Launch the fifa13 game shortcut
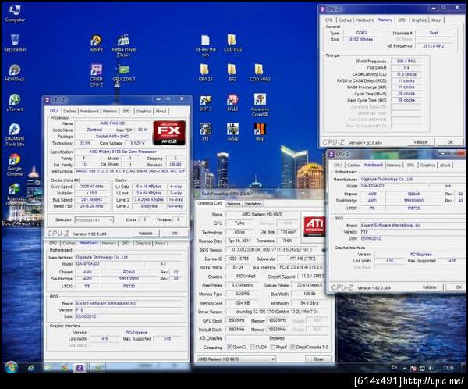Image resolution: width=468 pixels, height=389 pixels. coord(232,102)
